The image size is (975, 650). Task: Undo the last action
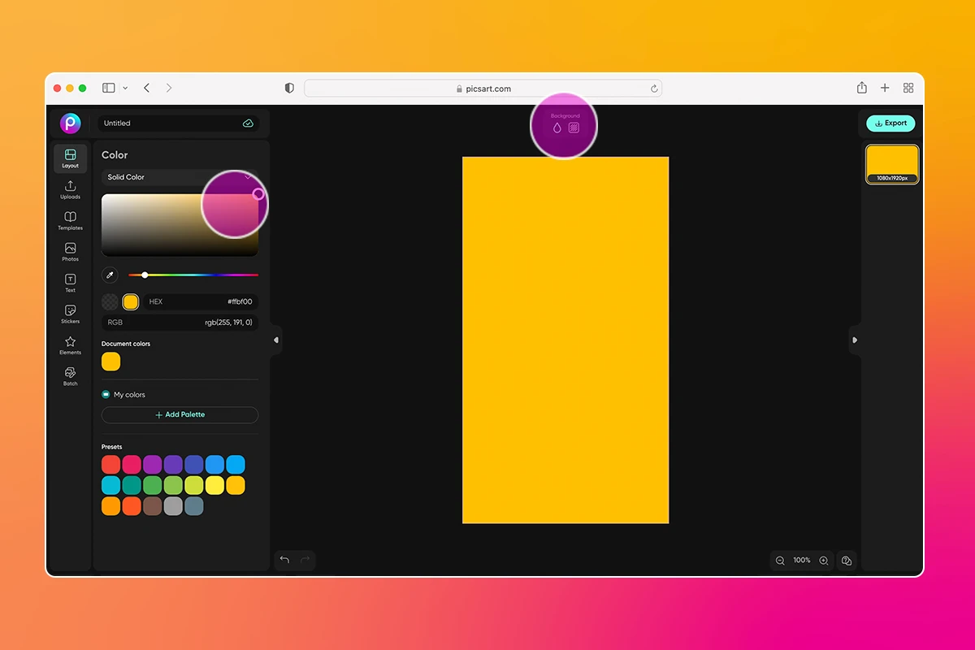point(284,560)
